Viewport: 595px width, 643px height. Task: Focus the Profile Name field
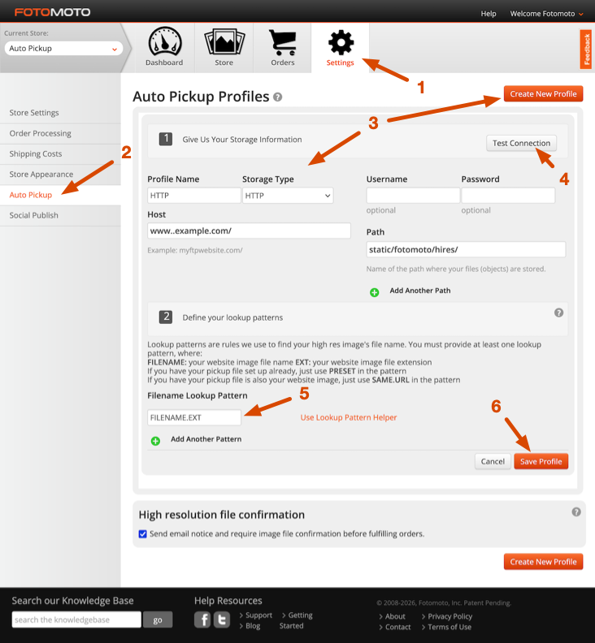point(193,196)
